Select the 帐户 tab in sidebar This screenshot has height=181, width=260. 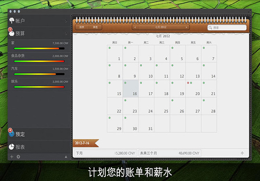pyautogui.click(x=39, y=21)
